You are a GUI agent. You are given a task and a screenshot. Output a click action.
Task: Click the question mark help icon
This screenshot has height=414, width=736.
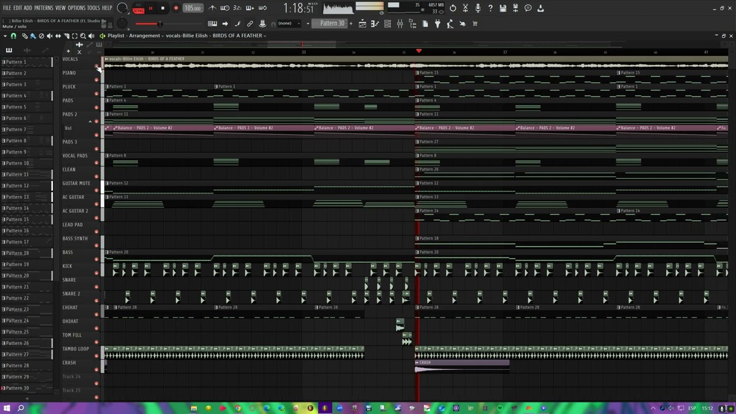point(490,8)
